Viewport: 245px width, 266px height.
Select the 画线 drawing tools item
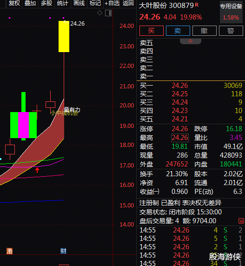[x=79, y=3]
